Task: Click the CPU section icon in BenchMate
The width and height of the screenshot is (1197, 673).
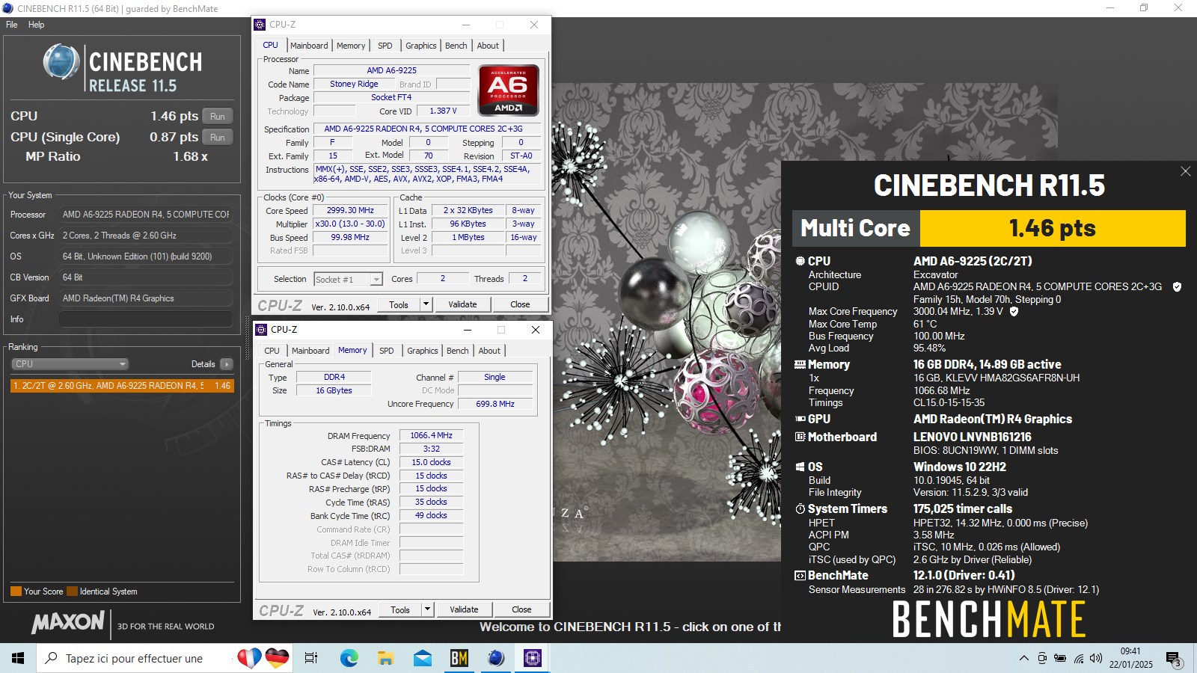Action: [x=800, y=261]
